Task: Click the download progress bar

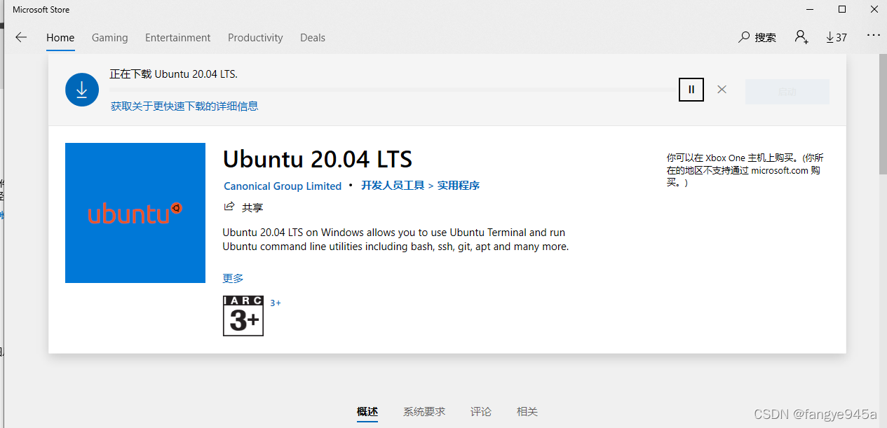Action: click(393, 90)
